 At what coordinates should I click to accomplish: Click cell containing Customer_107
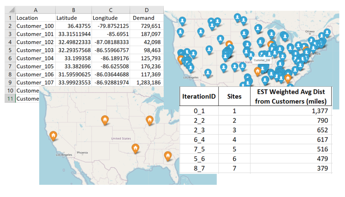point(35,82)
